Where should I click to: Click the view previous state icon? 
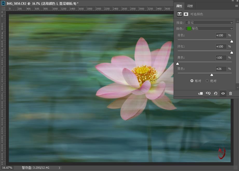pos(208,93)
